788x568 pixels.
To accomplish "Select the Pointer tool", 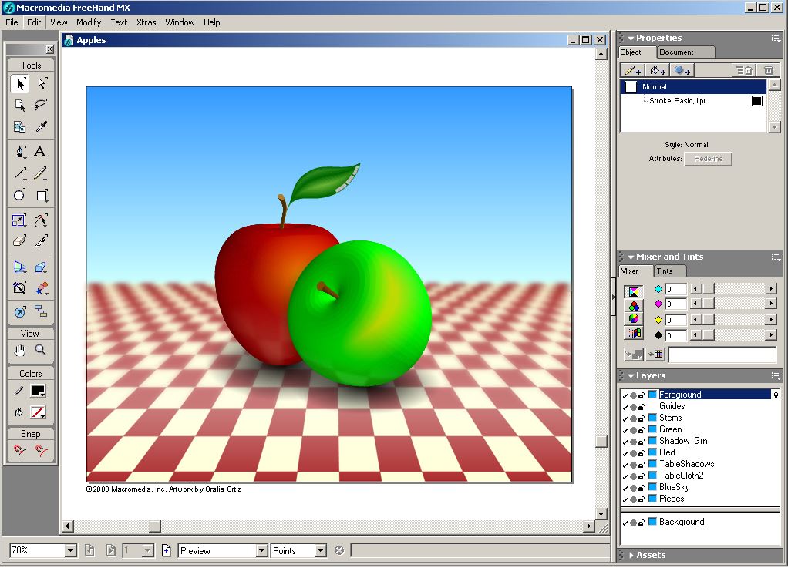I will [x=19, y=85].
